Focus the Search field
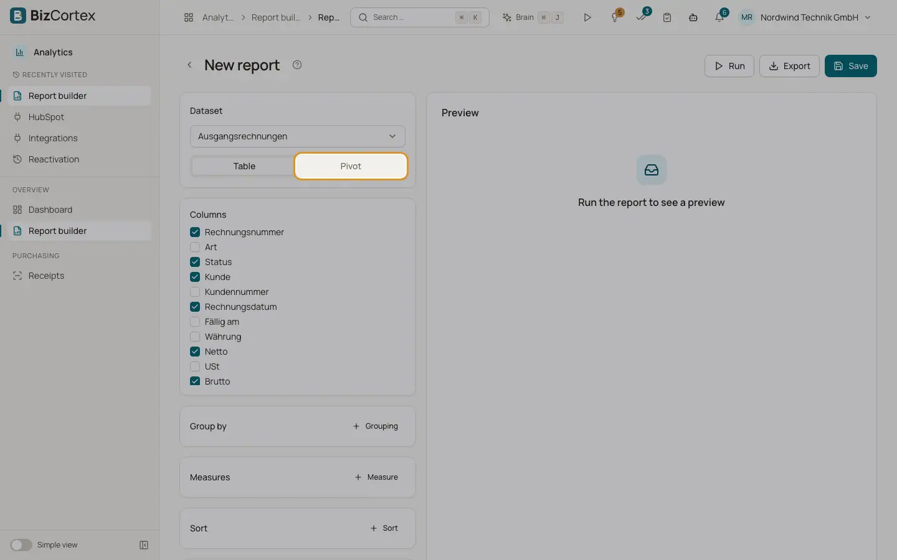This screenshot has height=560, width=897. point(420,17)
